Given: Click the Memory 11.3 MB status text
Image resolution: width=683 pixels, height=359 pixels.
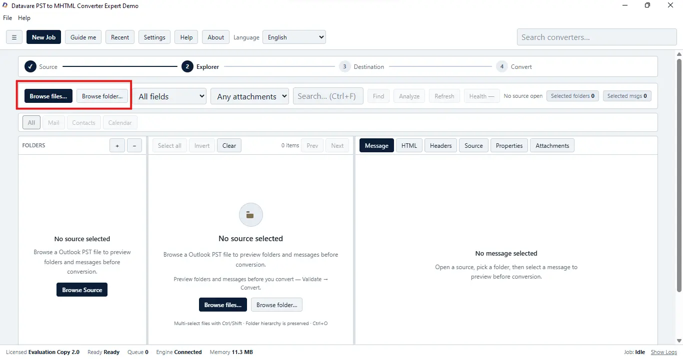Looking at the screenshot, I should pyautogui.click(x=231, y=352).
